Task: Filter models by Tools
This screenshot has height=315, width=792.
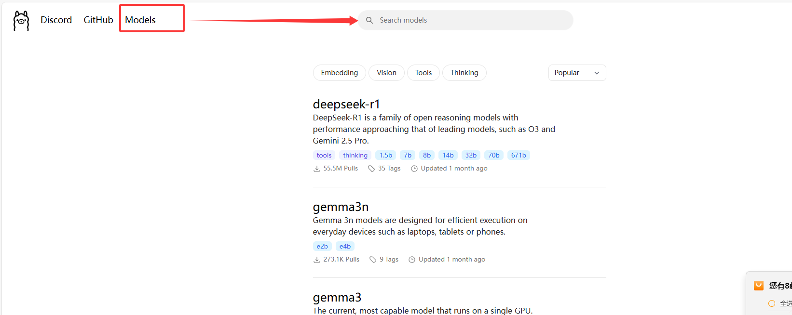Action: coord(423,73)
